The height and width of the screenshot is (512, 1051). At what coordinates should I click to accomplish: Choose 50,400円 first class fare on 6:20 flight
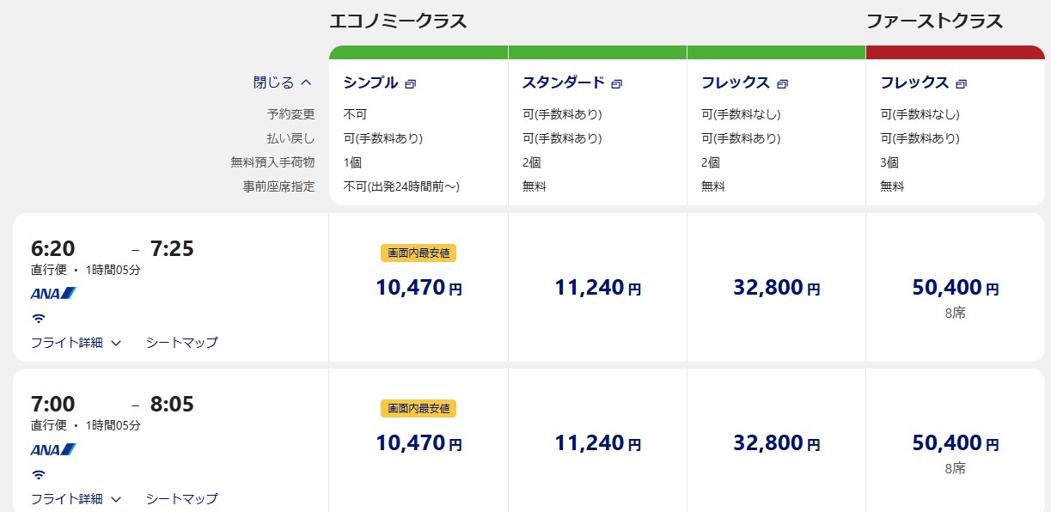[956, 287]
